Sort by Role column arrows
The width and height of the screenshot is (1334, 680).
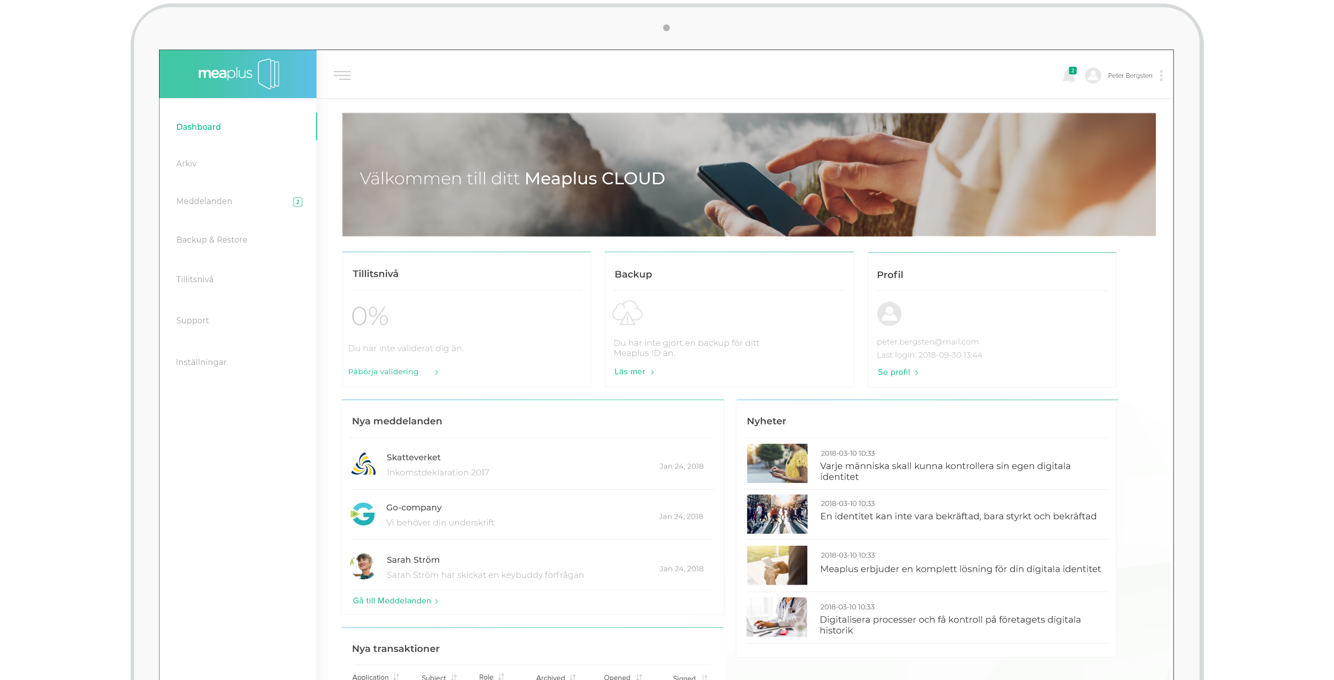tap(501, 677)
